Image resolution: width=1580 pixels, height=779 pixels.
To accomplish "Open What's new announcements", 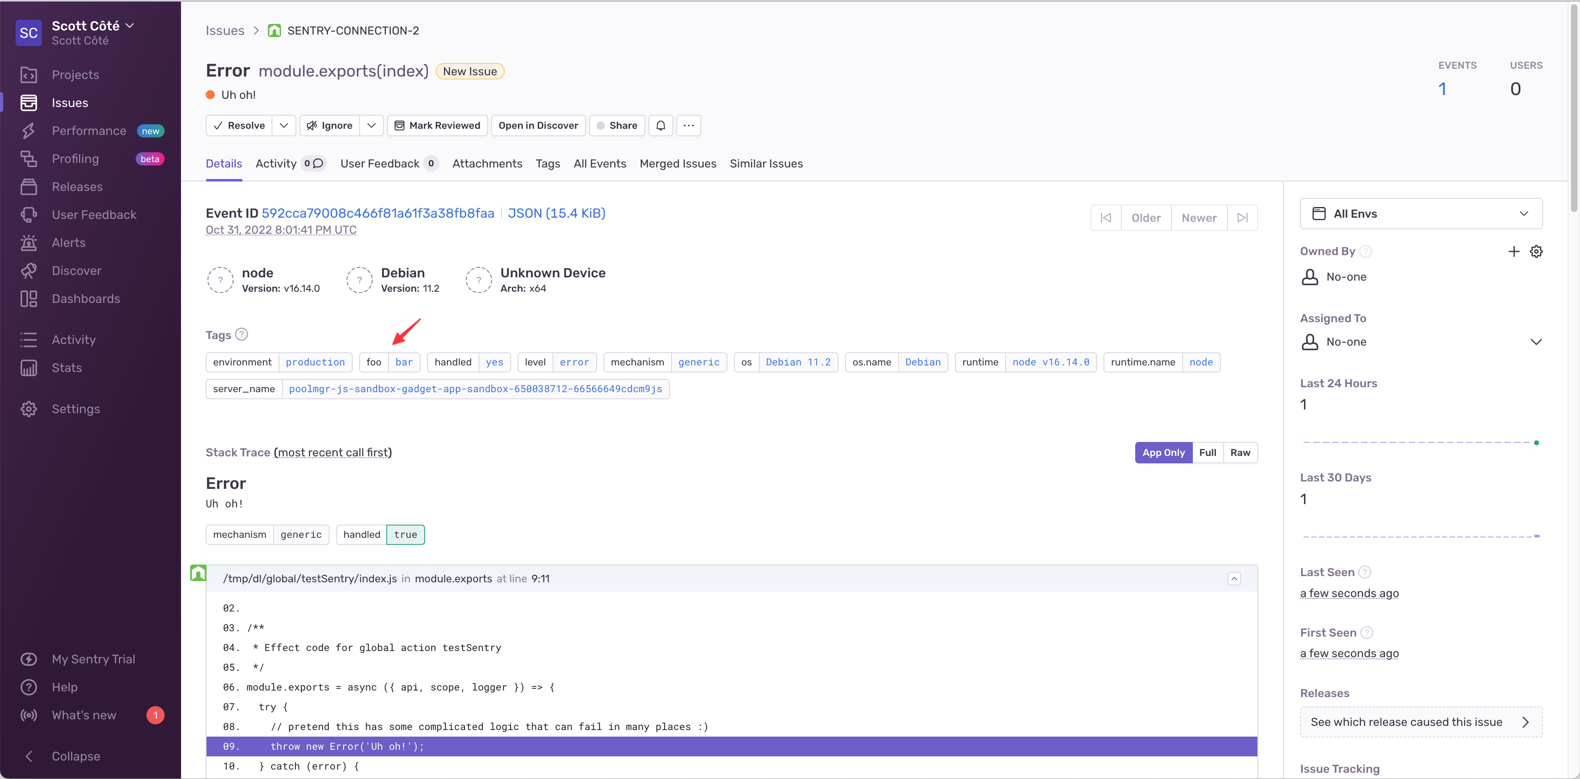I will tap(84, 715).
